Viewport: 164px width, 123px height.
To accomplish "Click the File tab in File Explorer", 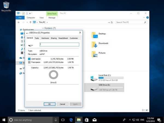I will pos(20,18).
